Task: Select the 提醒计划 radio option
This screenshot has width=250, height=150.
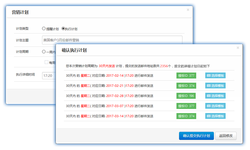Action: click(x=44, y=29)
